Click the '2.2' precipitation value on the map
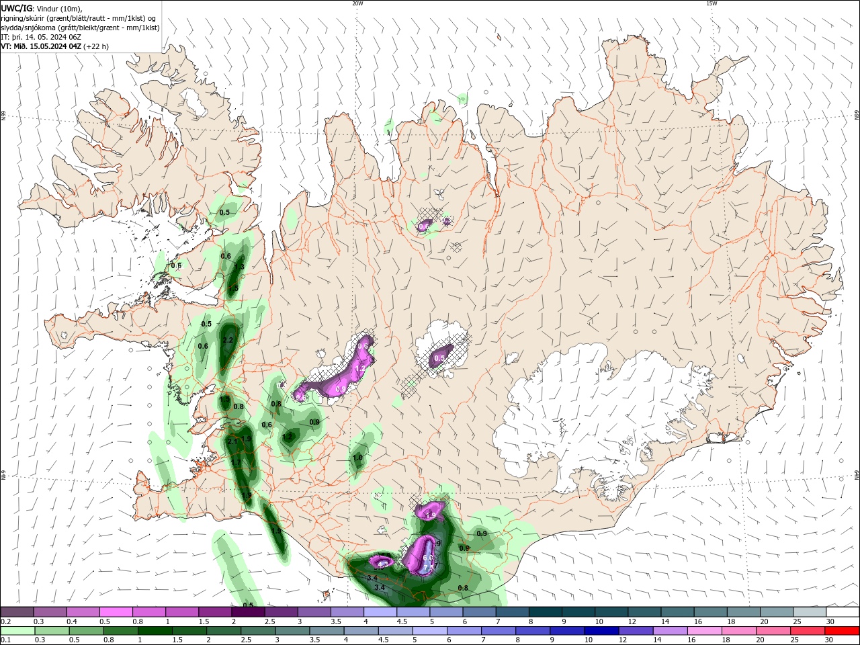860x645 pixels. click(x=227, y=341)
